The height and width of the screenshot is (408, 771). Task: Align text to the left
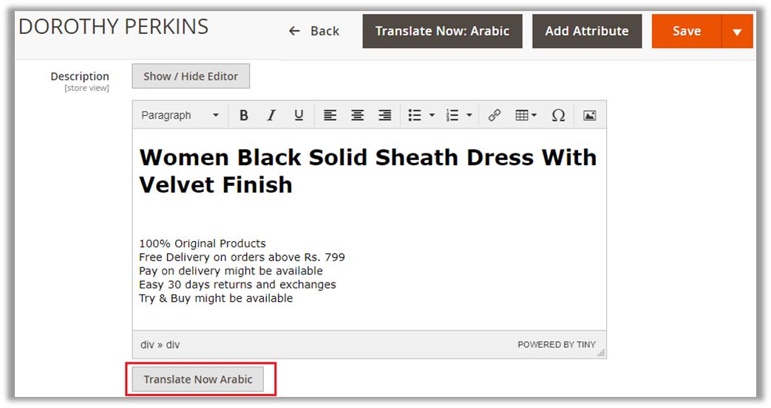tap(330, 115)
